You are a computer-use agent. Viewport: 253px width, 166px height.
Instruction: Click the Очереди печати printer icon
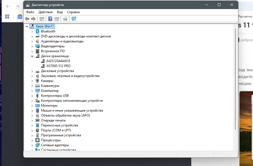pyautogui.click(x=37, y=120)
